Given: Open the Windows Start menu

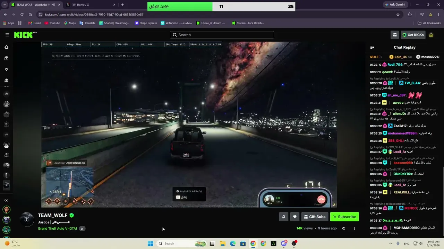Looking at the screenshot, I should (x=150, y=243).
